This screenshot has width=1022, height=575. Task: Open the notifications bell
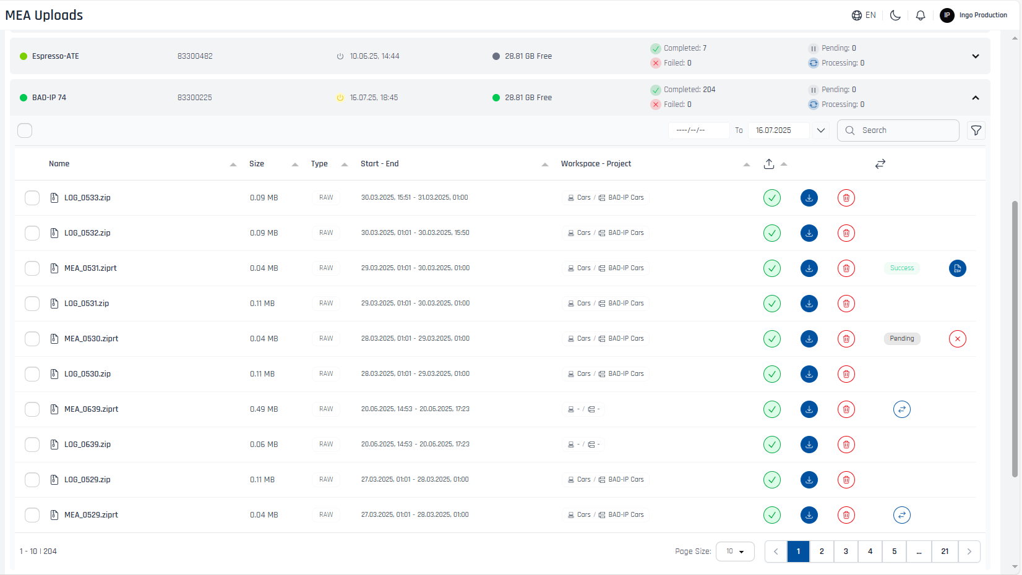920,15
